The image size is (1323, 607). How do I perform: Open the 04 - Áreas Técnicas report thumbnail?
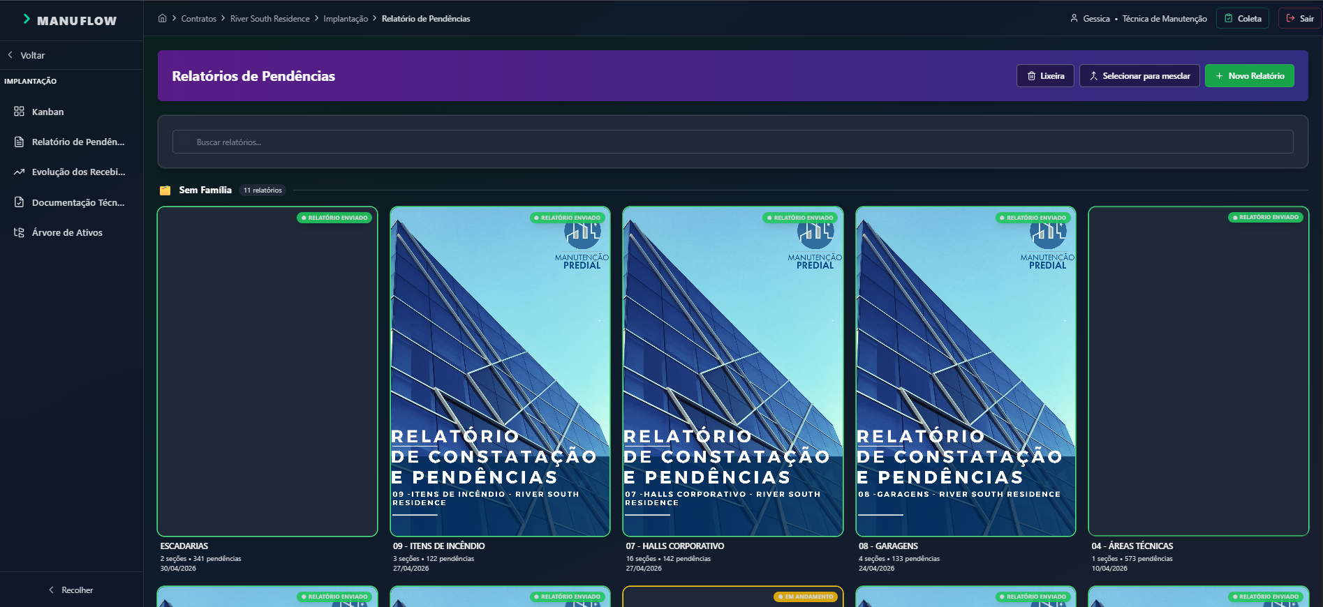pyautogui.click(x=1199, y=371)
